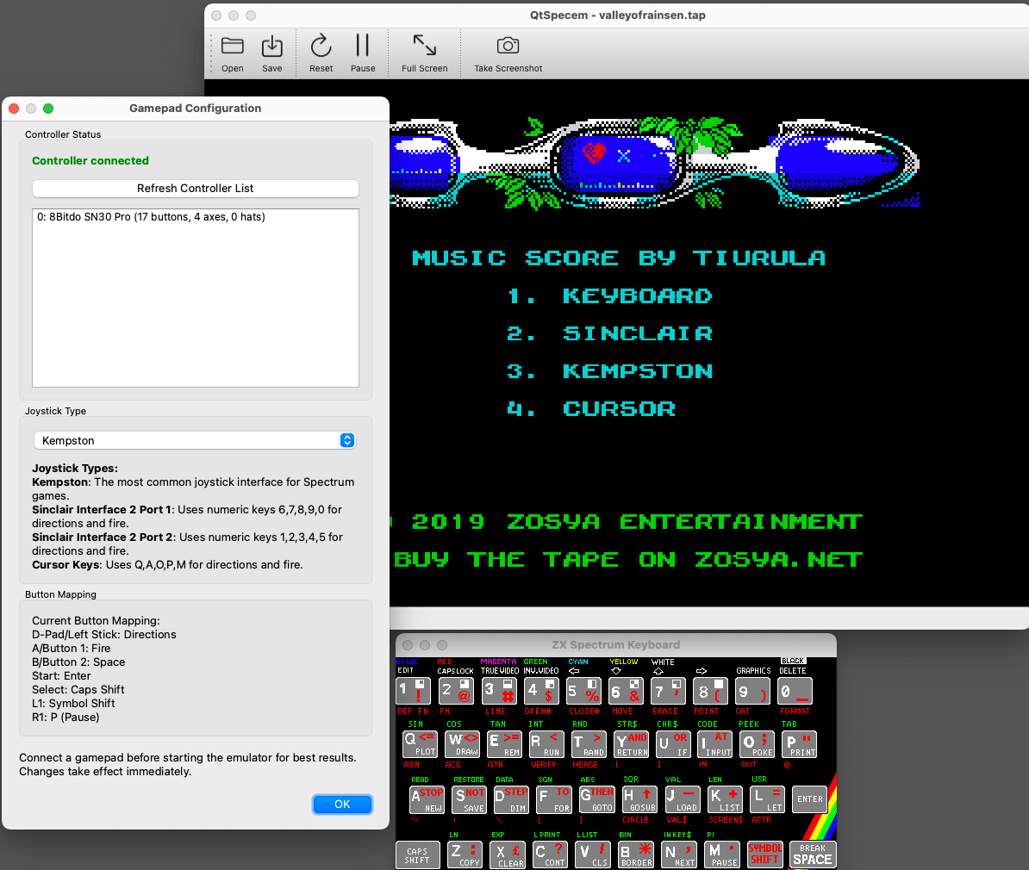Open the Joystick Type dropdown showing Kempston
The image size is (1029, 870).
pyautogui.click(x=195, y=440)
